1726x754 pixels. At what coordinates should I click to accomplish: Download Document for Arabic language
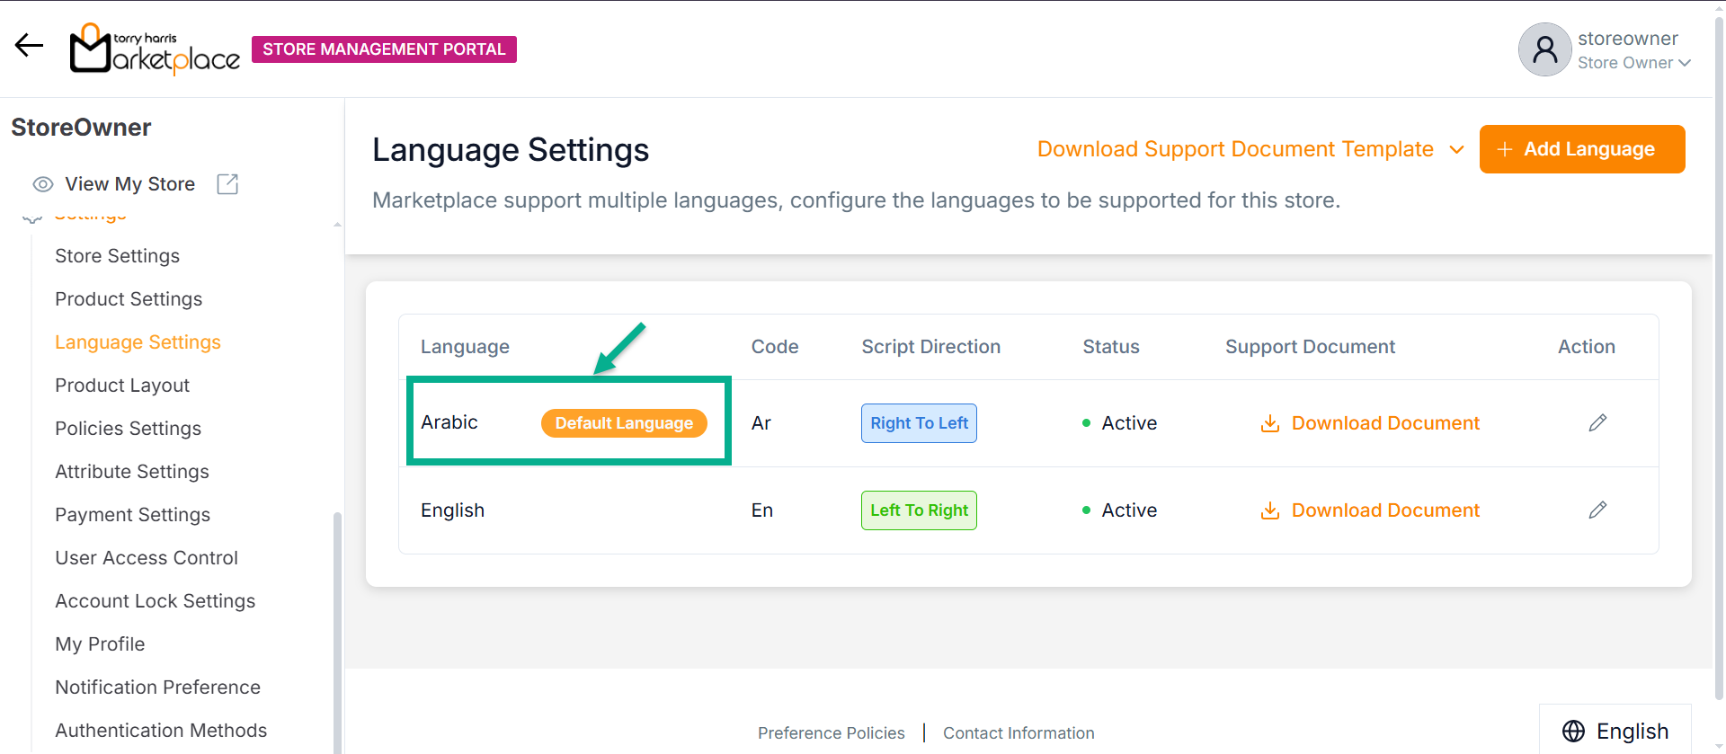(x=1370, y=423)
